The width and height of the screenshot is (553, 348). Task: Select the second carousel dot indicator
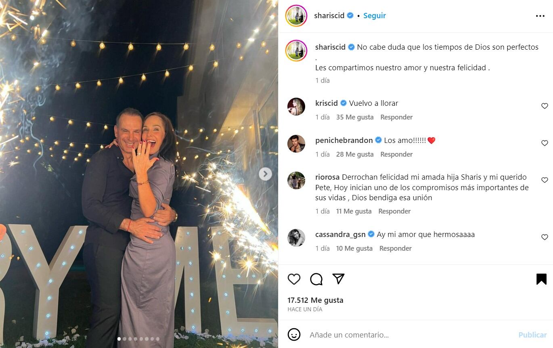point(124,339)
